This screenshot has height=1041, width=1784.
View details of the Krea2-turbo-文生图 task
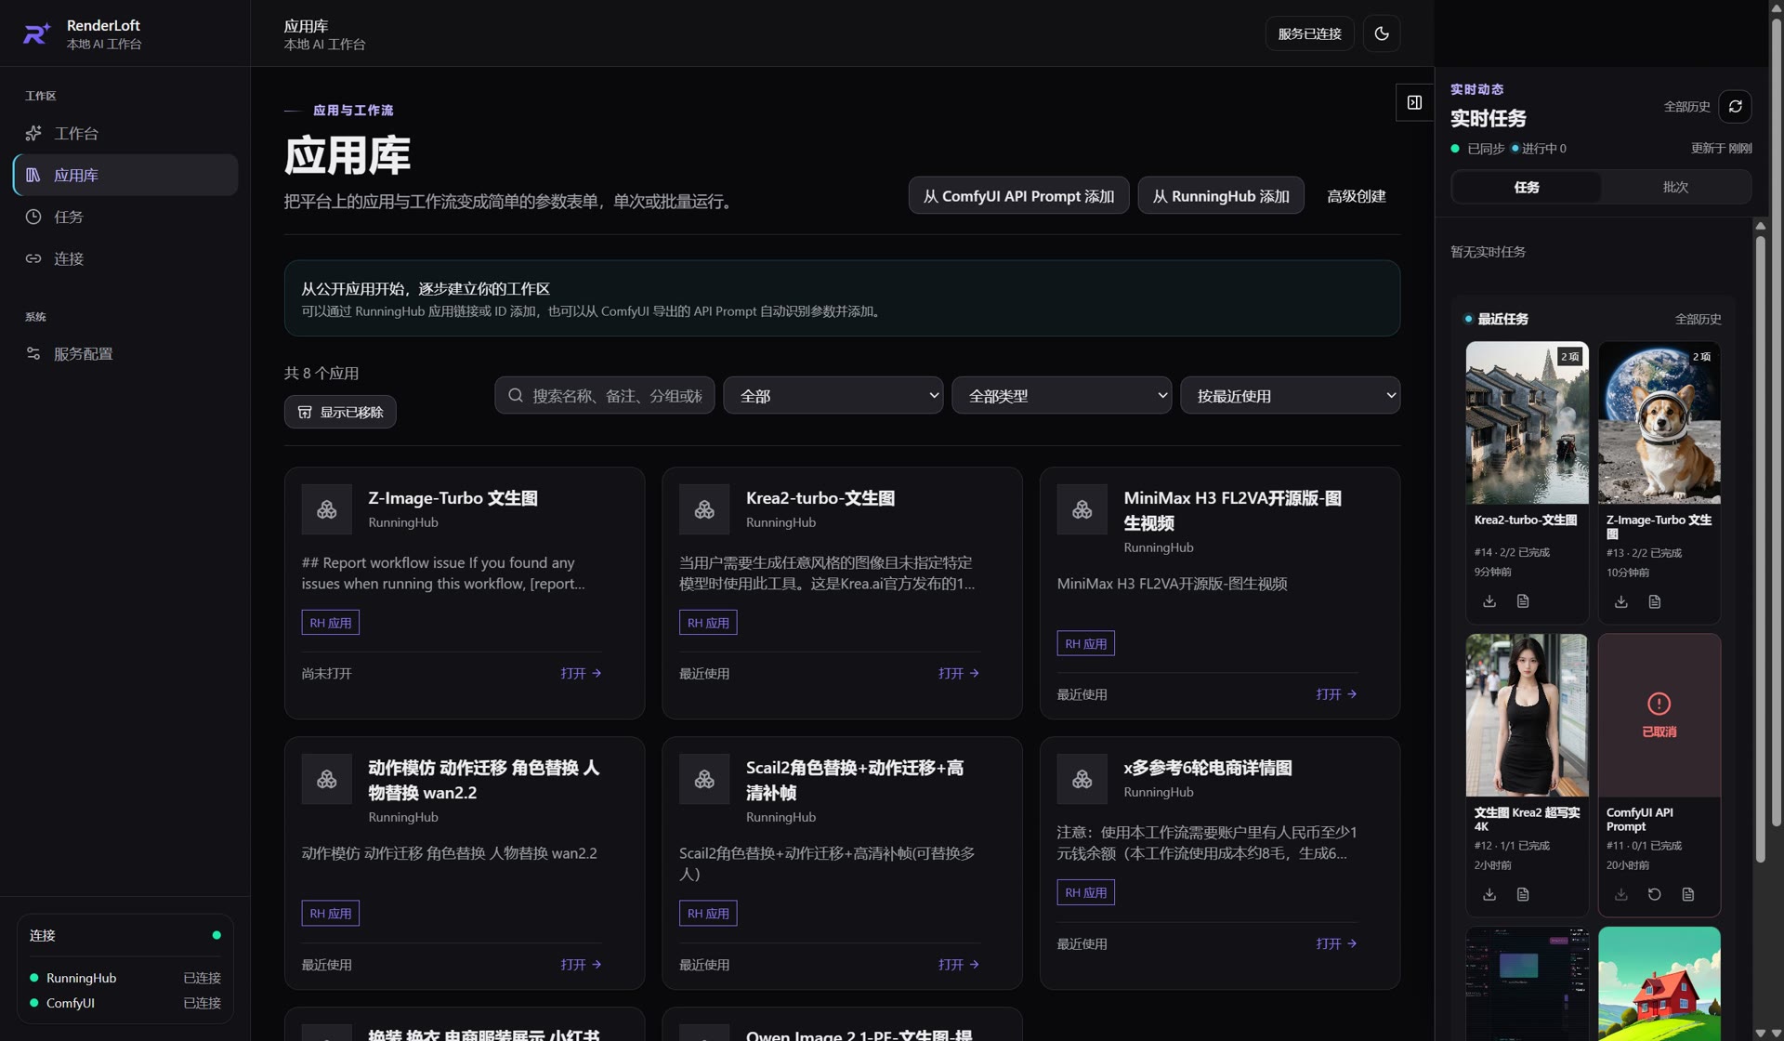tap(1523, 601)
